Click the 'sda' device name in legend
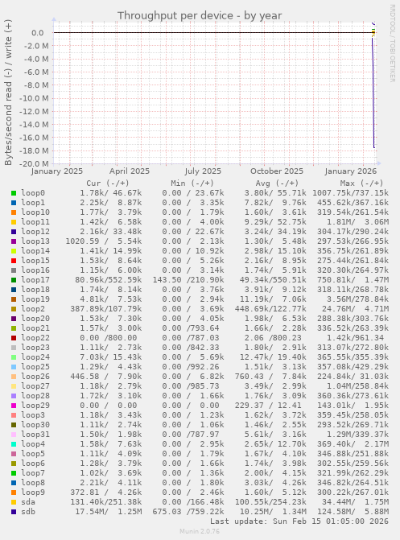400x540 pixels. 28,502
